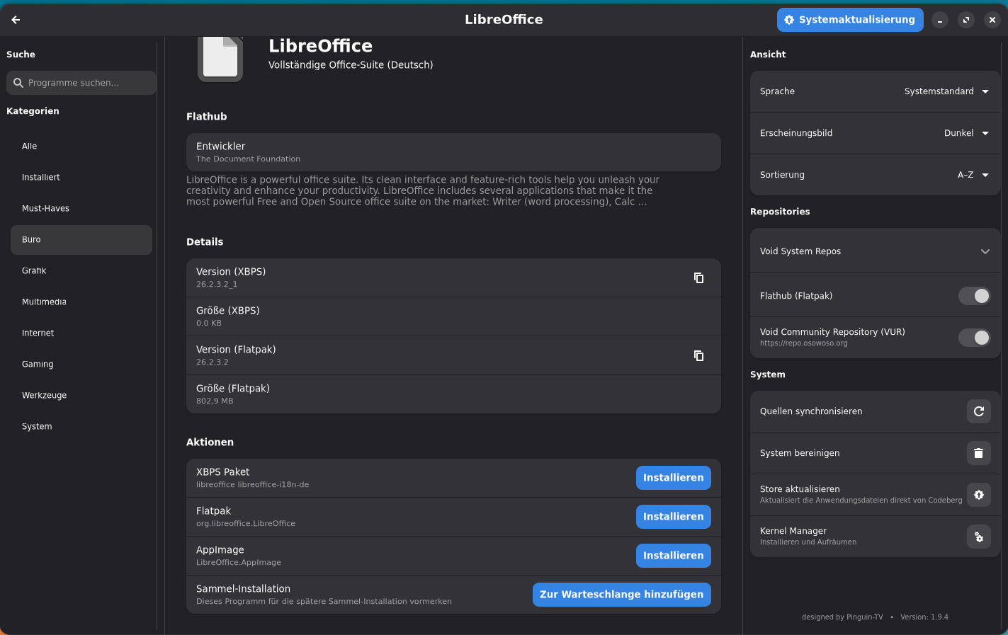Click the Programme suchen search field
The image size is (1008, 635).
(x=81, y=83)
